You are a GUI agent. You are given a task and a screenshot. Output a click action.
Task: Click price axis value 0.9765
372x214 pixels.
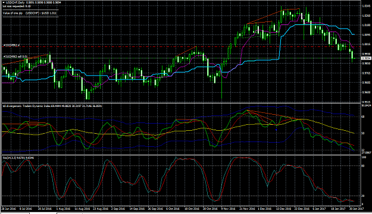(366, 73)
